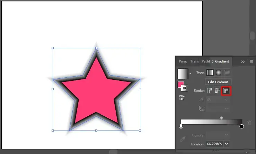Switch to the Pathfinder panel tab

(205, 61)
